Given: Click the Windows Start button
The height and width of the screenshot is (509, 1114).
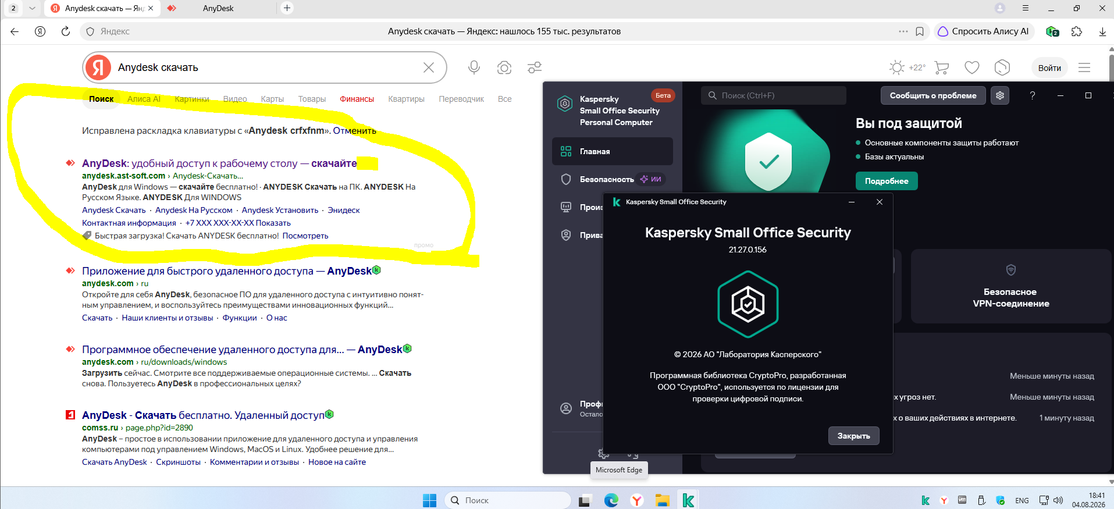Looking at the screenshot, I should coord(429,500).
